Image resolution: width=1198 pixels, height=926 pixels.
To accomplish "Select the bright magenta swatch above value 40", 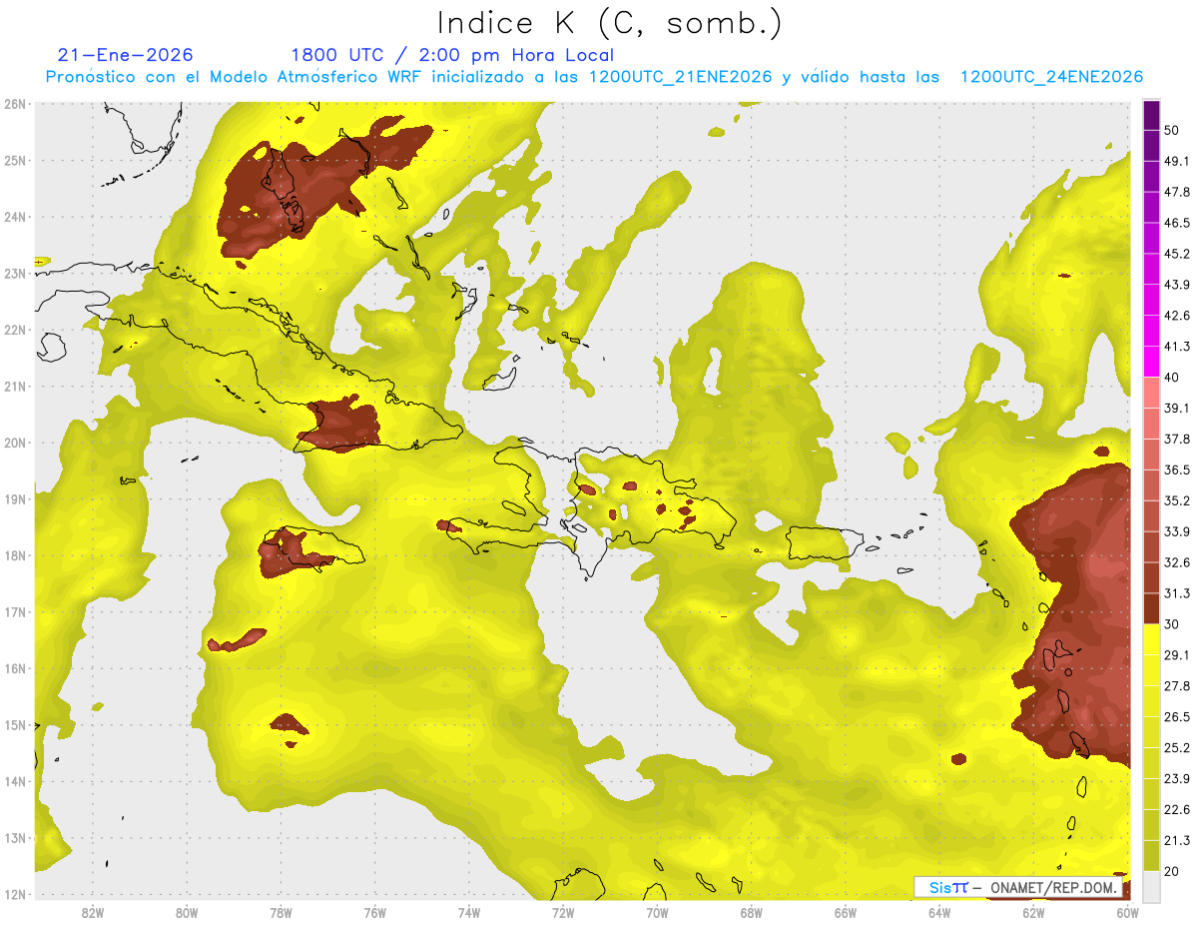I will 1151,361.
